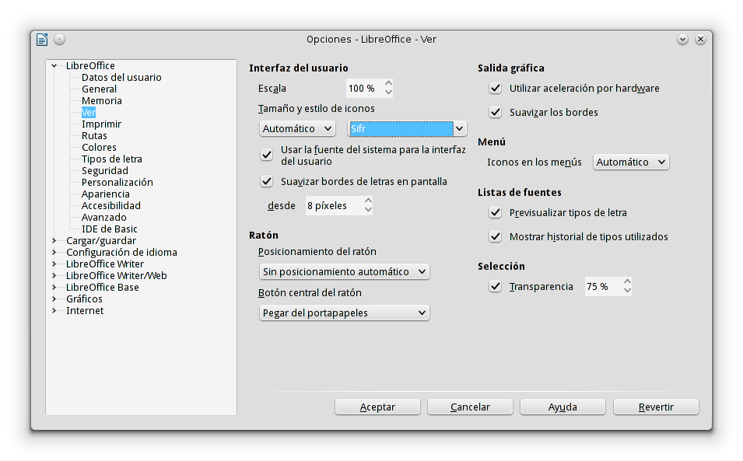Select Datos del usuario in tree
This screenshot has width=743, height=461.
tap(121, 77)
